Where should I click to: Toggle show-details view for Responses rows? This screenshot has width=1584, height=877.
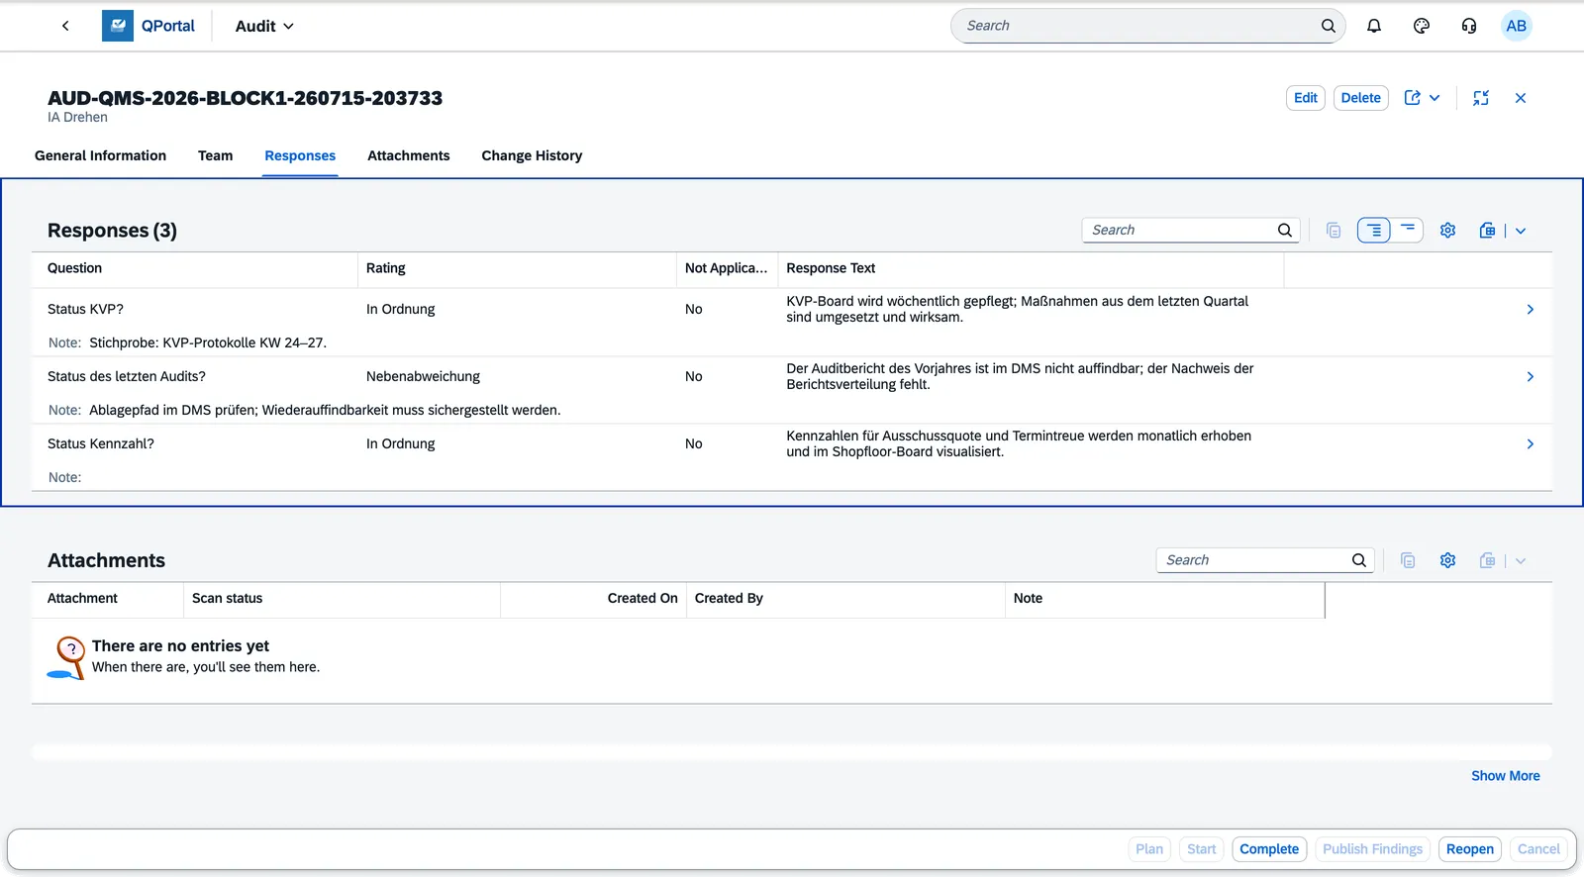pos(1374,231)
